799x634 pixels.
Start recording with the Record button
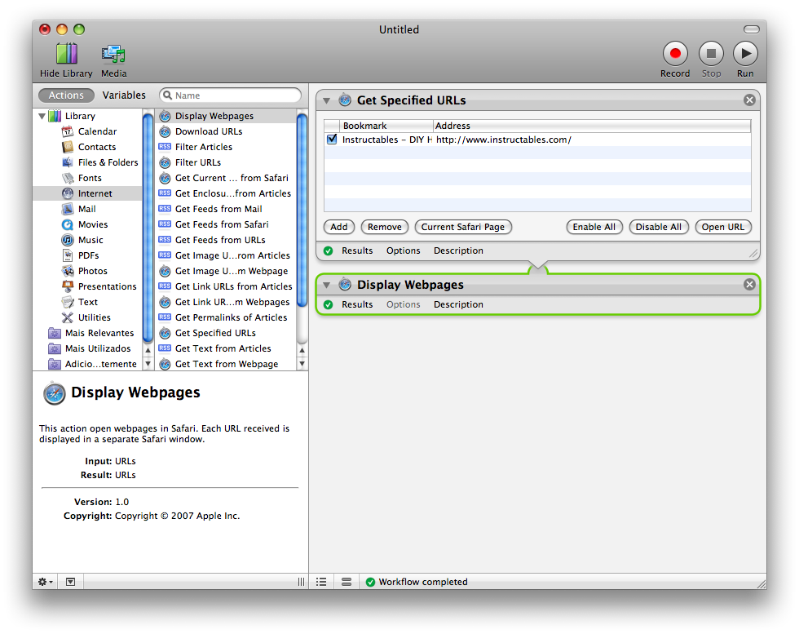pos(675,60)
